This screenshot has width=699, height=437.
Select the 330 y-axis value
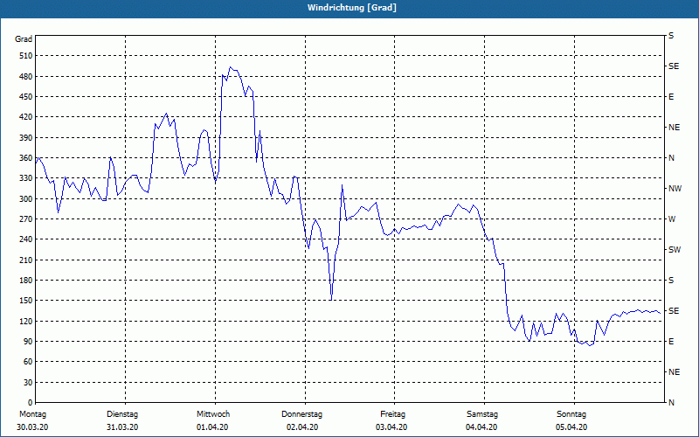26,178
